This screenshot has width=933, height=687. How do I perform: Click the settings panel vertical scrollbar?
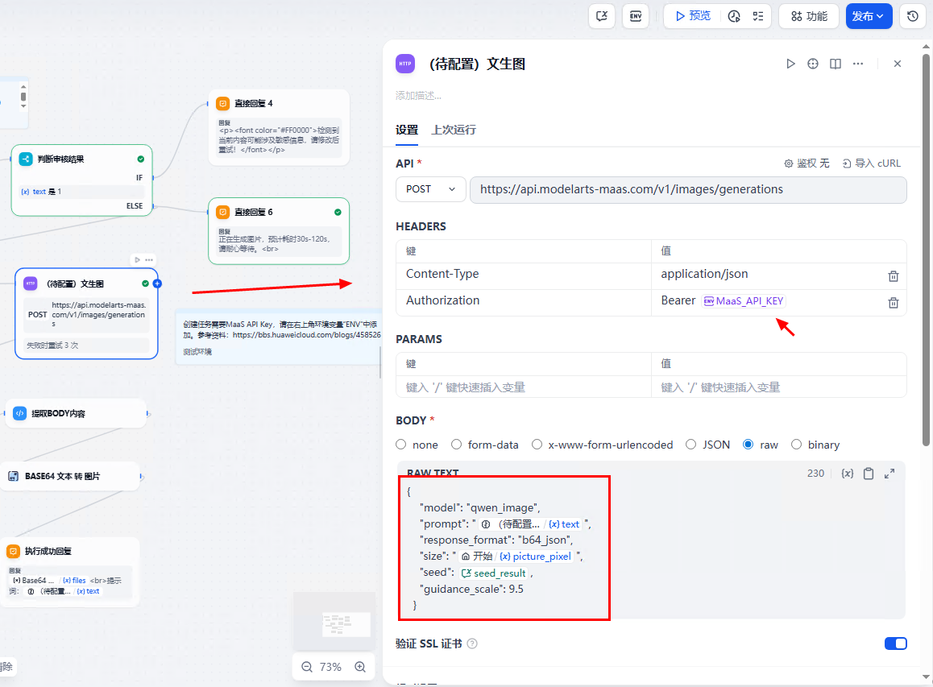click(x=926, y=250)
